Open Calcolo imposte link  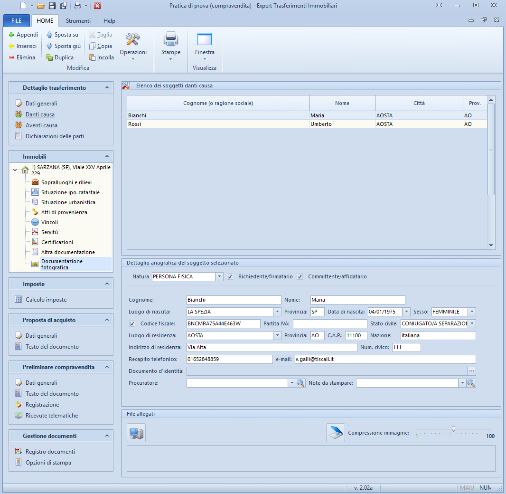[46, 300]
